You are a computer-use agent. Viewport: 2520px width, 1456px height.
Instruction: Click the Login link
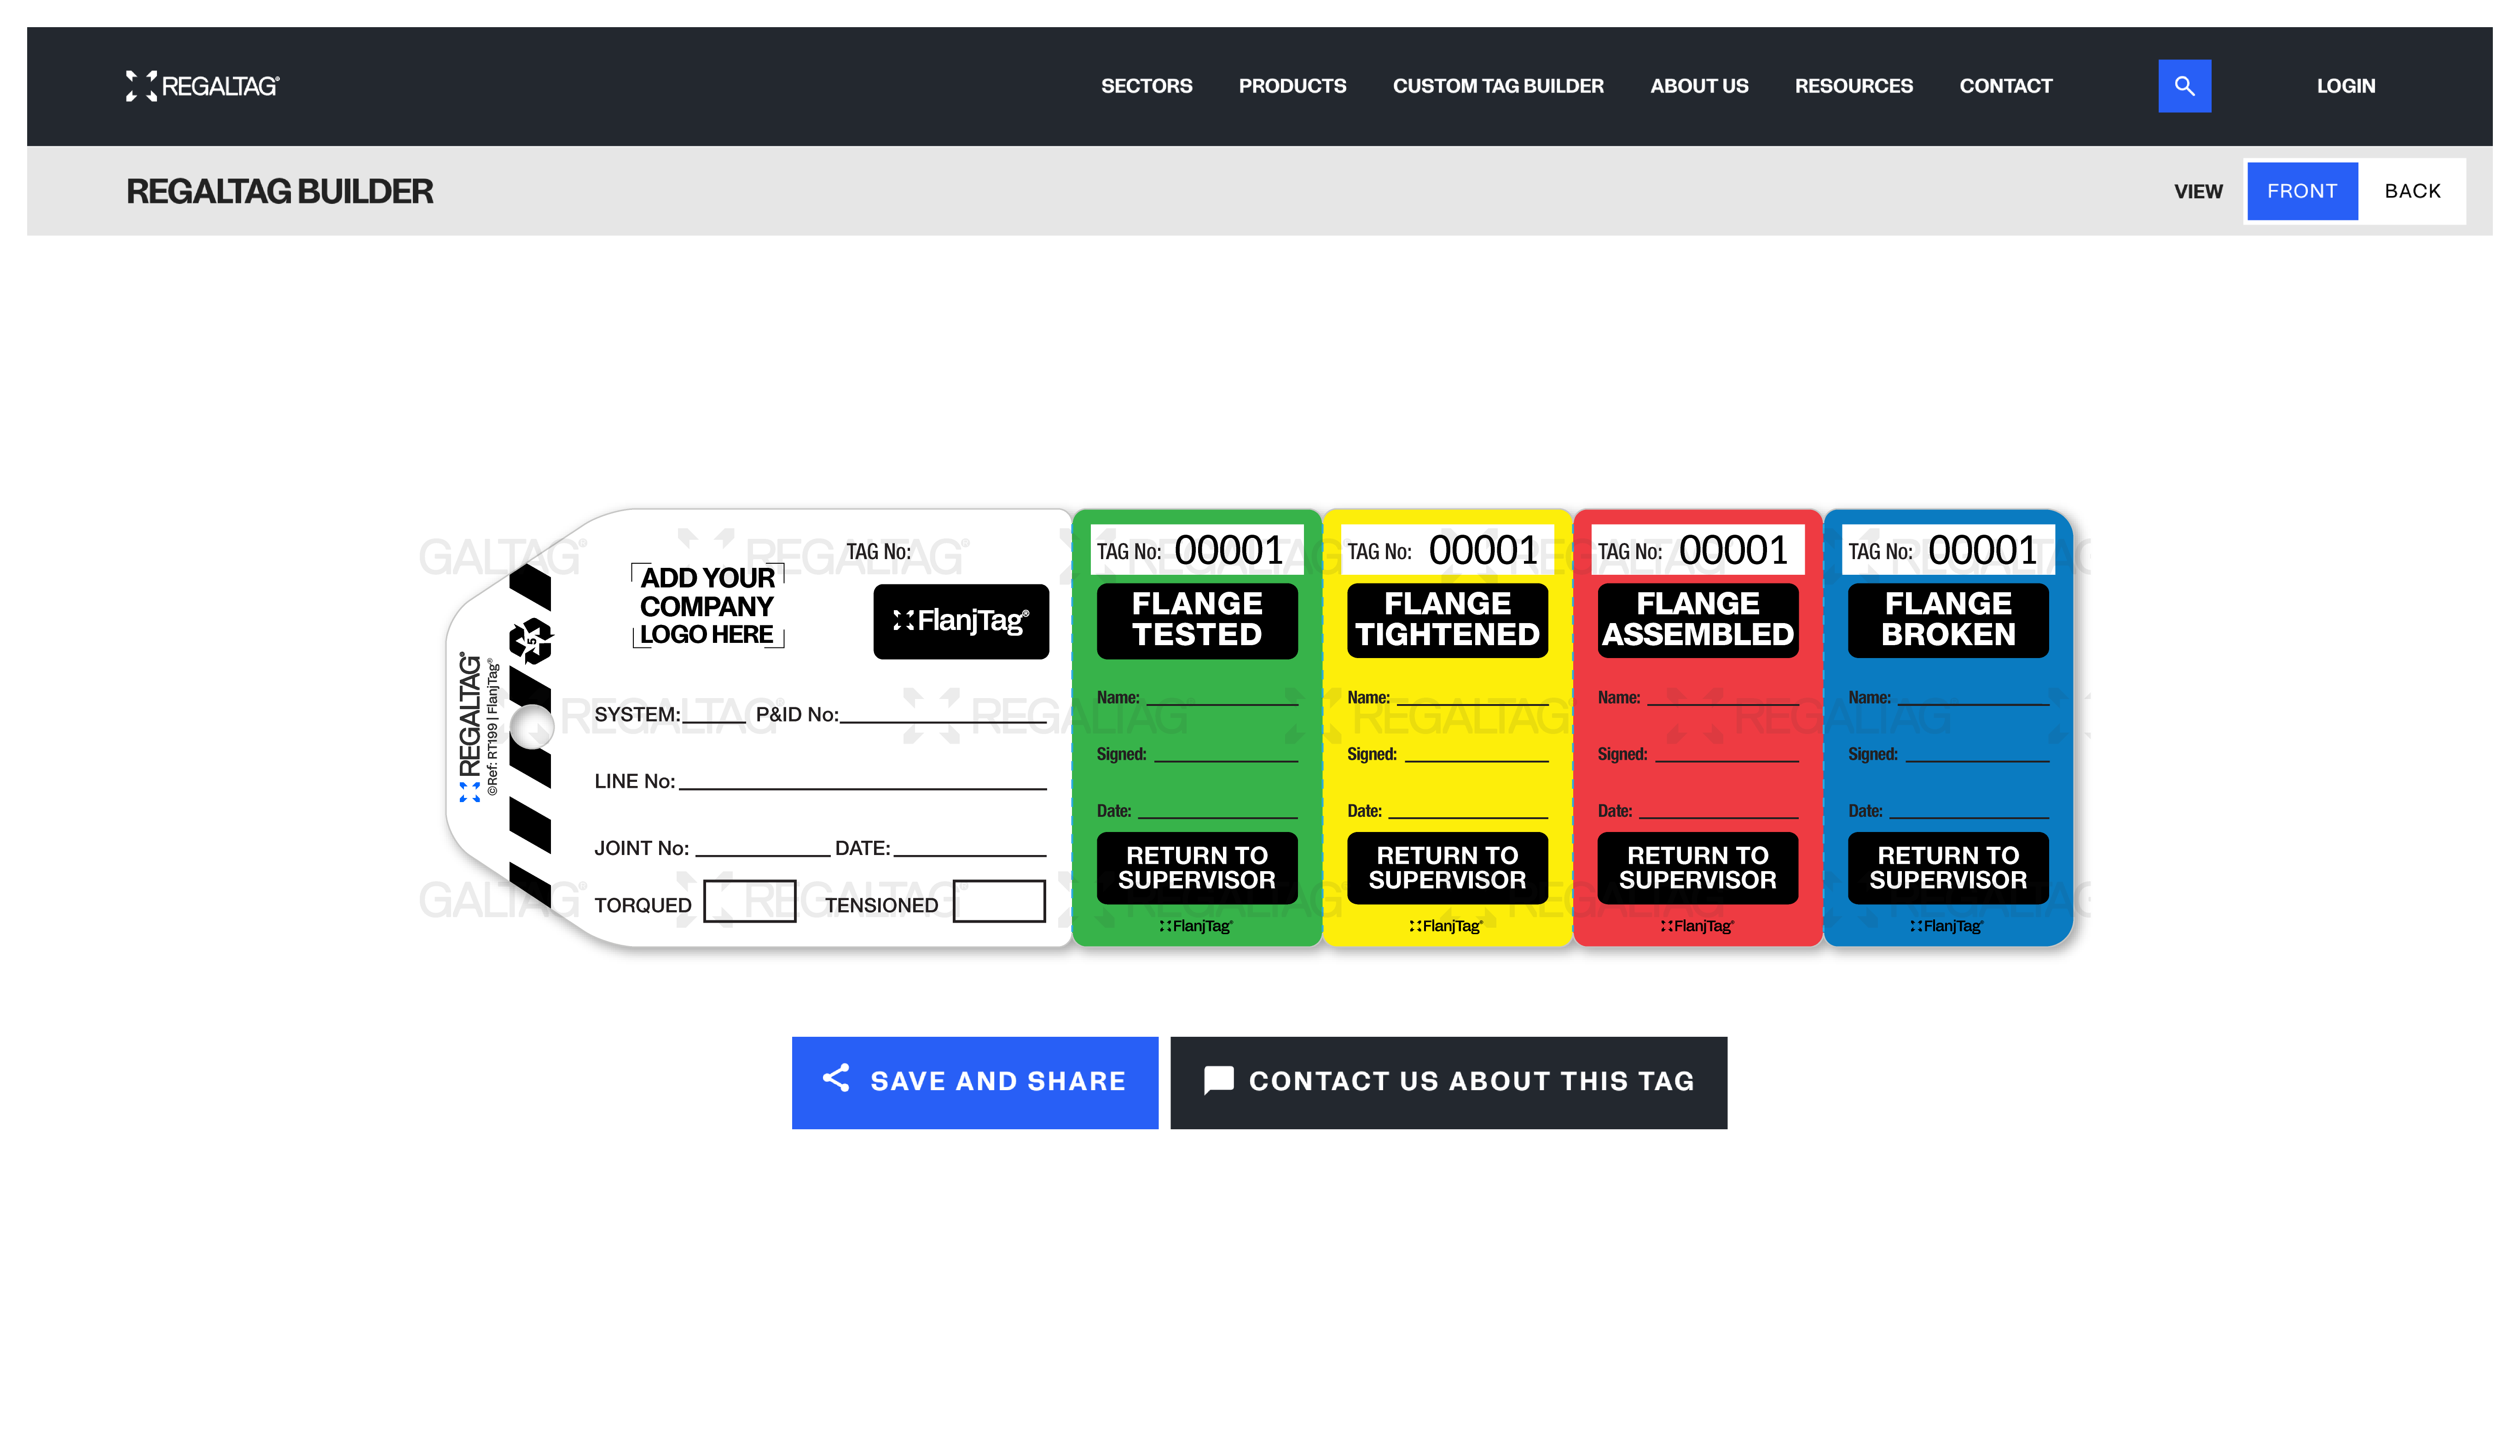2345,86
